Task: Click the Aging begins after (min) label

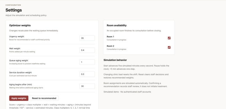Action: pos(20,85)
